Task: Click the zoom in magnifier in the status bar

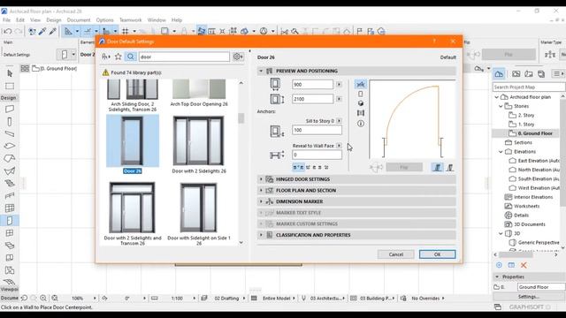Action: coord(43,299)
